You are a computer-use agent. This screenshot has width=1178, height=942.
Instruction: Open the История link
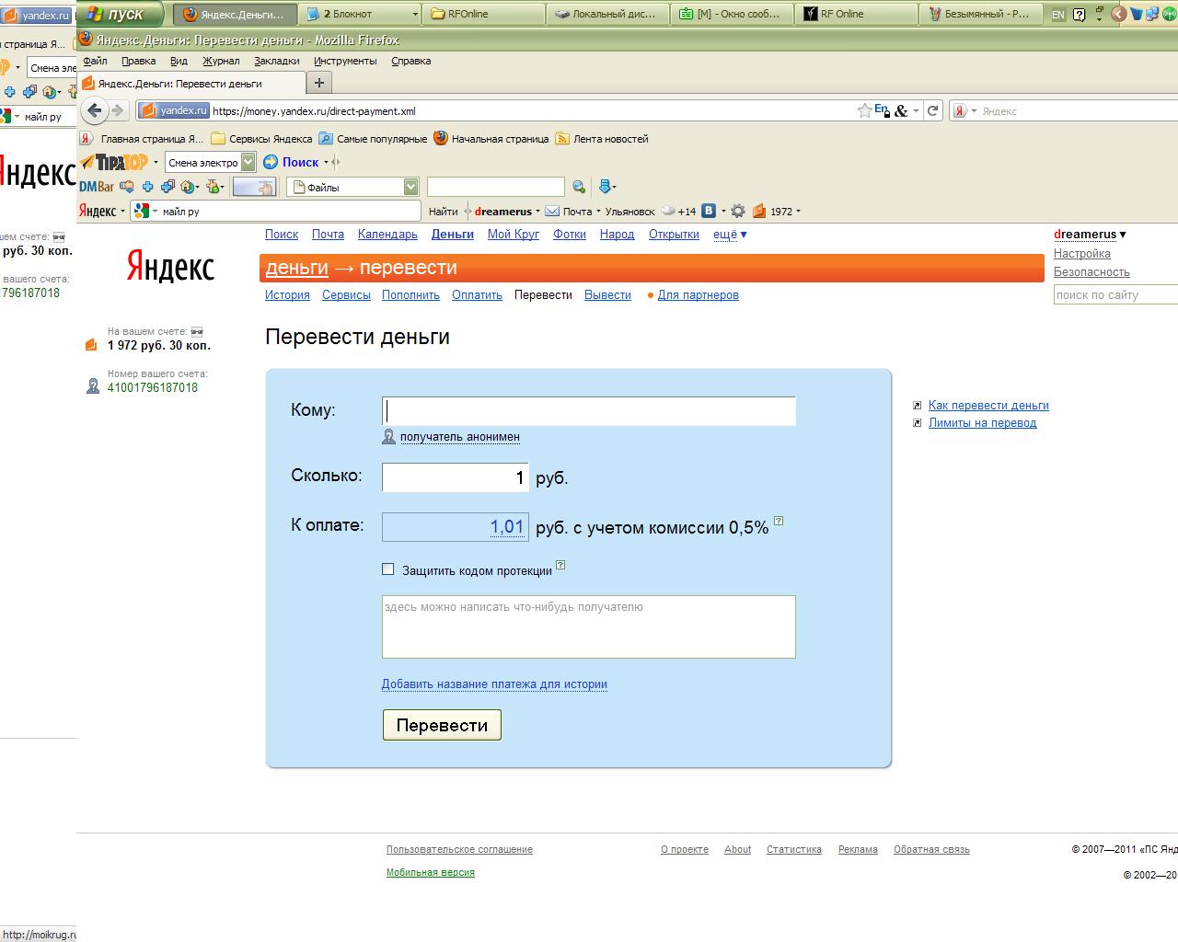(287, 295)
